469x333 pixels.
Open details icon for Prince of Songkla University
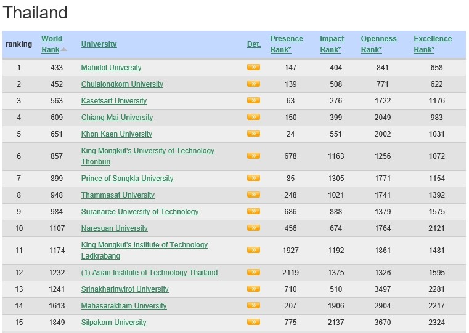253,179
